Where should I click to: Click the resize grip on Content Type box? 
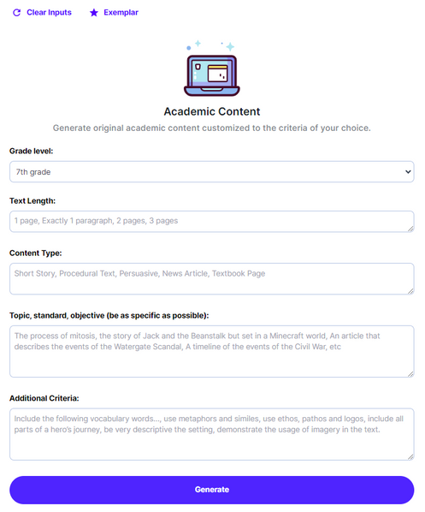pos(410,291)
